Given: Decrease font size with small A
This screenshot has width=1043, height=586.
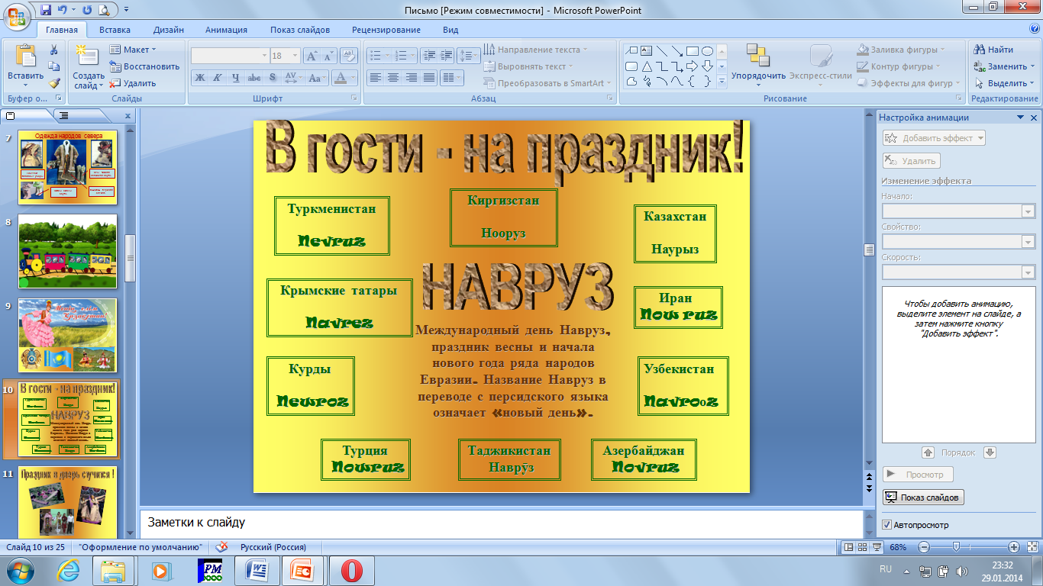Looking at the screenshot, I should click(328, 56).
